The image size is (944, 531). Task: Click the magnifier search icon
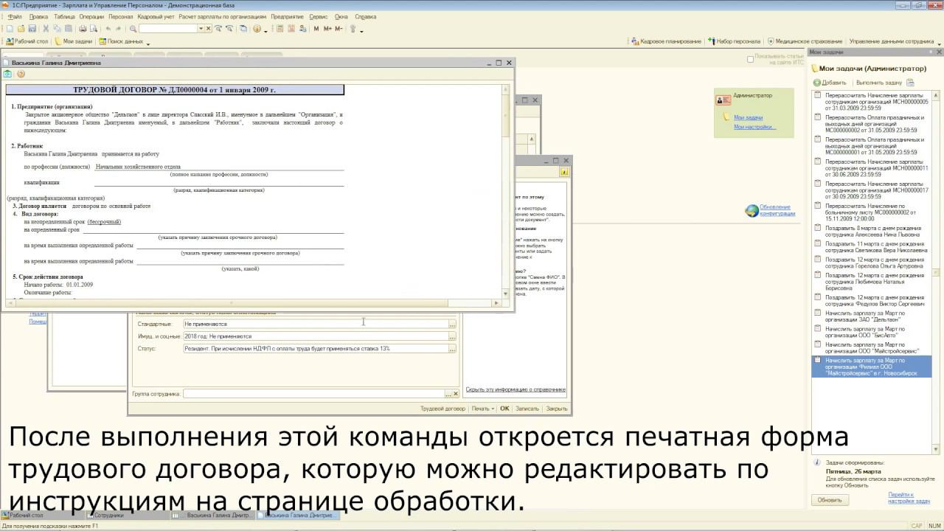[x=133, y=29]
